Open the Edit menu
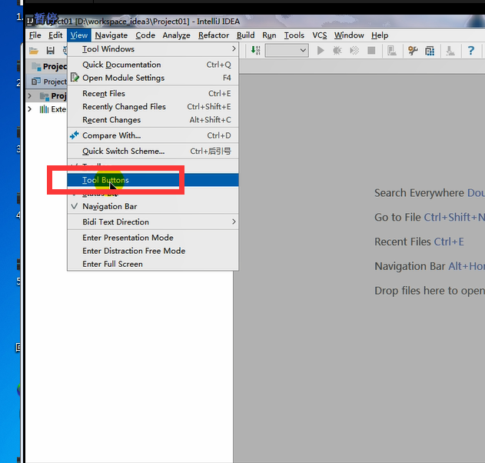Screen dimensions: 485x463 click(x=55, y=35)
